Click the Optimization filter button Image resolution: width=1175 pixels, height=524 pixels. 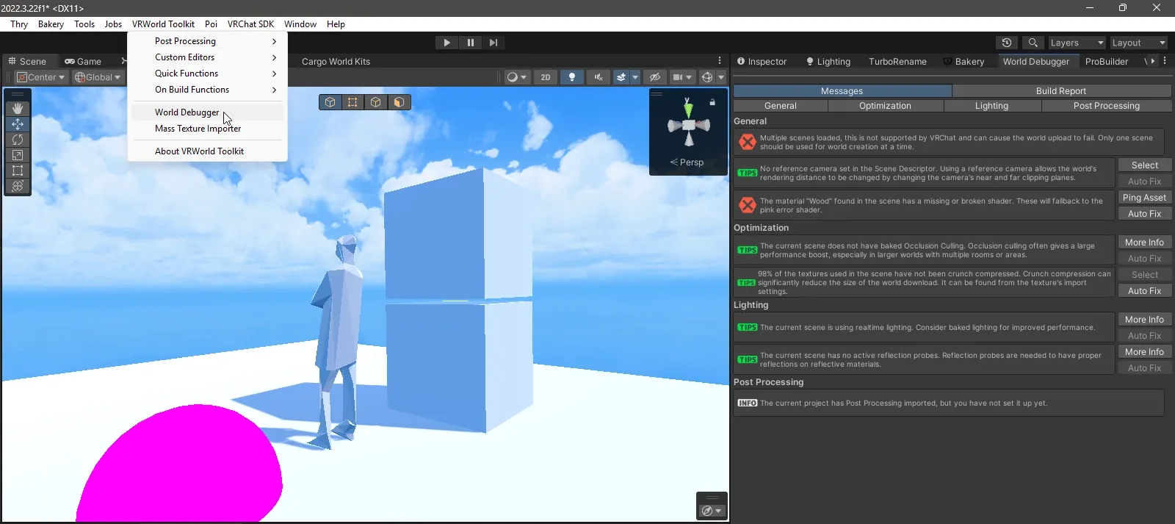coord(885,106)
